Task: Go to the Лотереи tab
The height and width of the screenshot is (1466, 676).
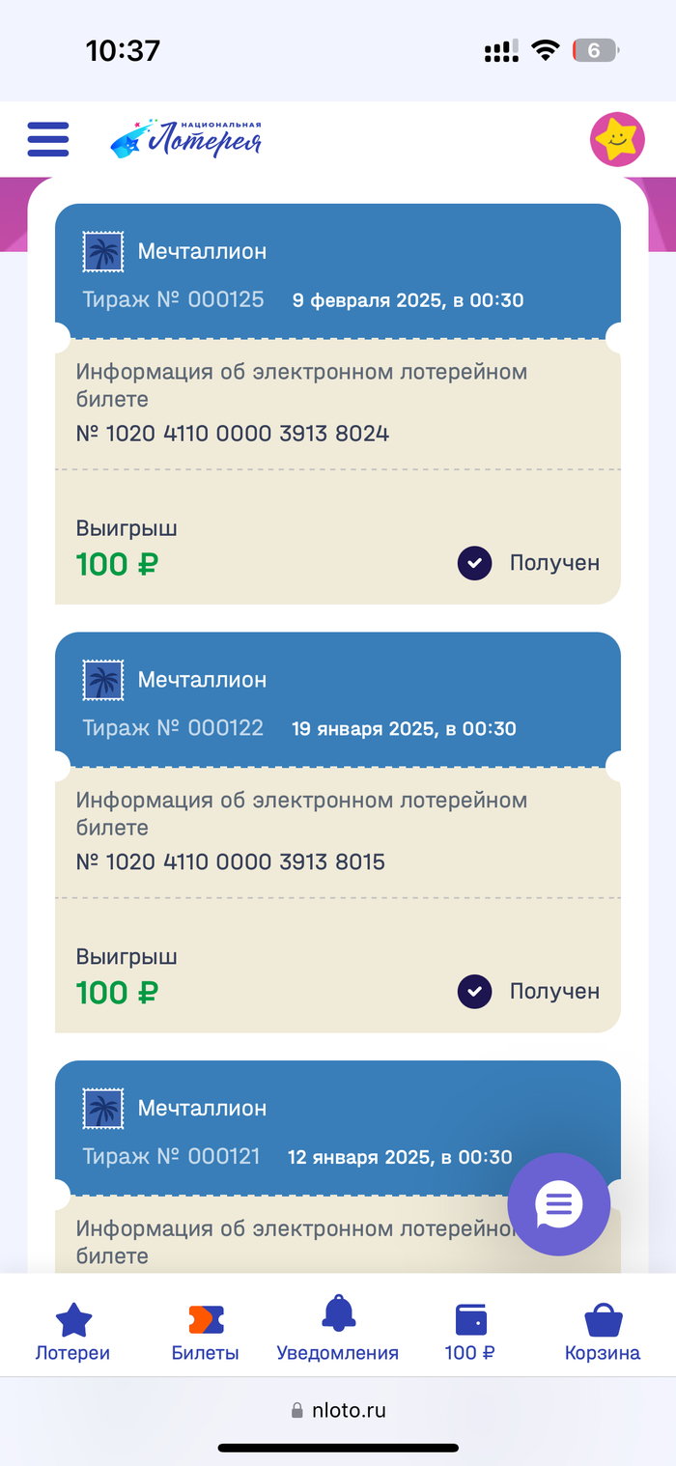Action: (73, 1332)
